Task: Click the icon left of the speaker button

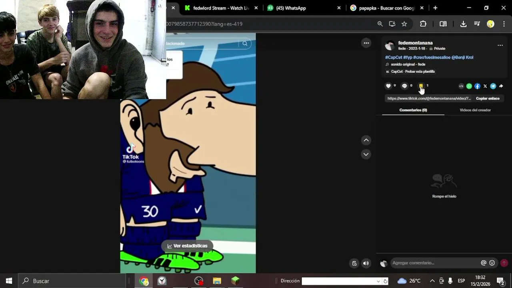Action: (354, 263)
